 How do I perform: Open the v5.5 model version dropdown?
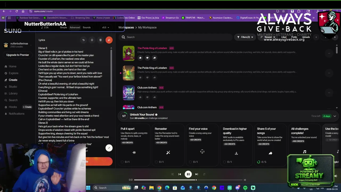(105, 27)
